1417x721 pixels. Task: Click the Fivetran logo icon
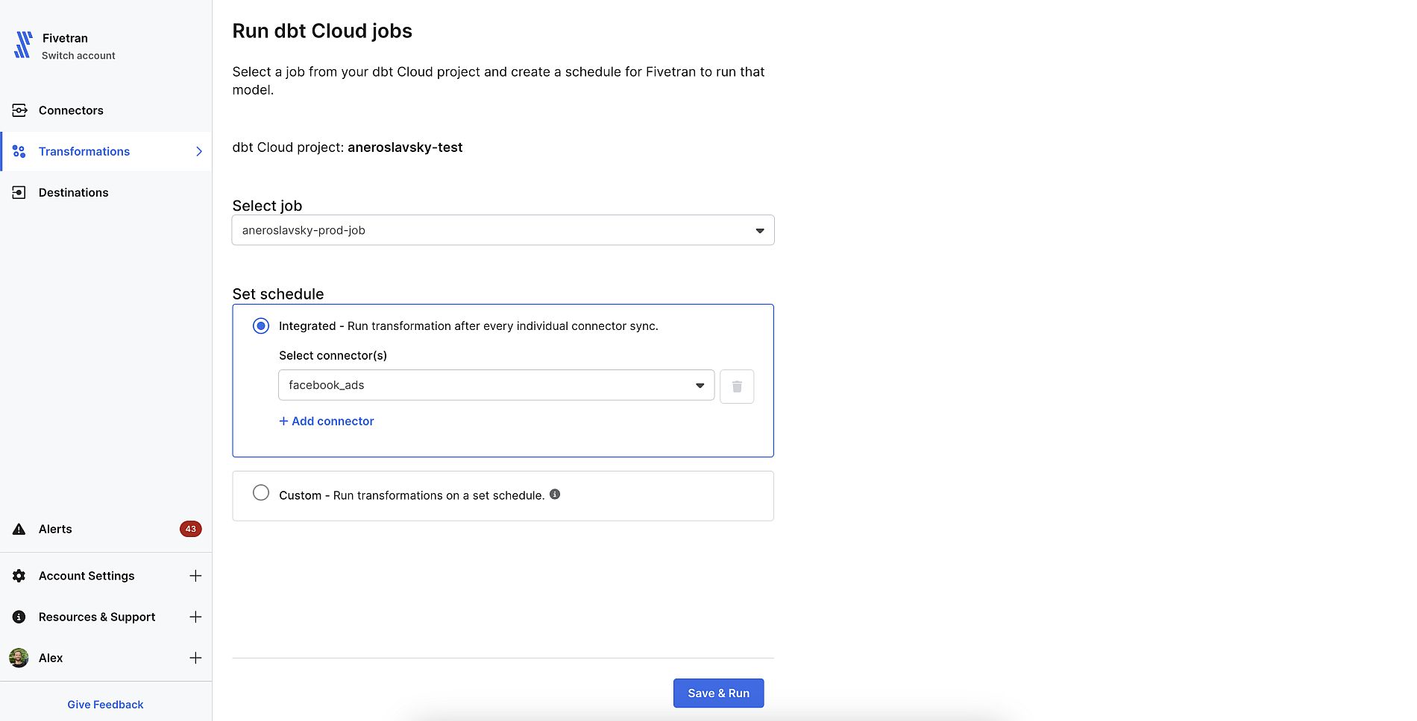[23, 45]
